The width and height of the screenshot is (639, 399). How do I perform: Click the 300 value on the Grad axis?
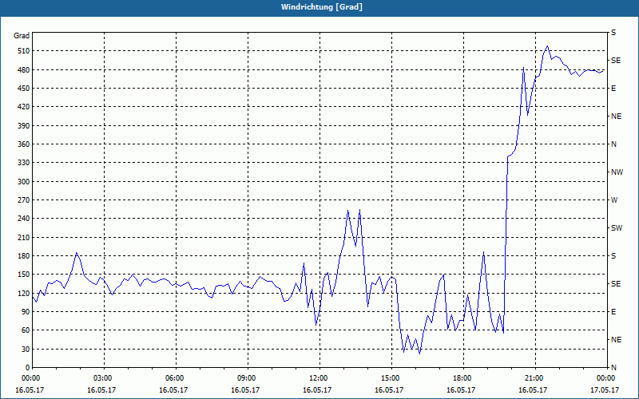[24, 181]
